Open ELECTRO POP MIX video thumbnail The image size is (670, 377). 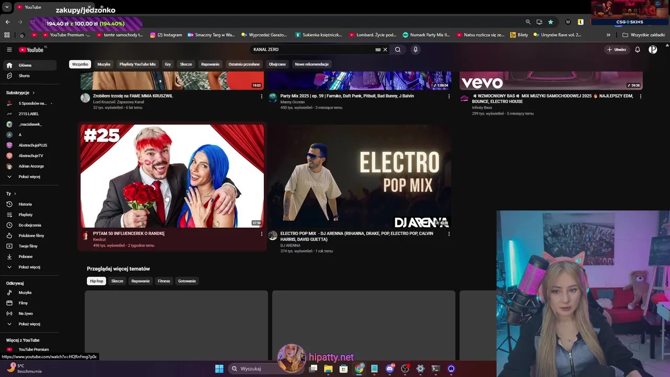360,176
